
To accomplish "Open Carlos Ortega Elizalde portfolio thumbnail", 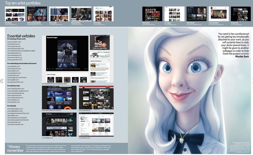I will click(37, 14).
